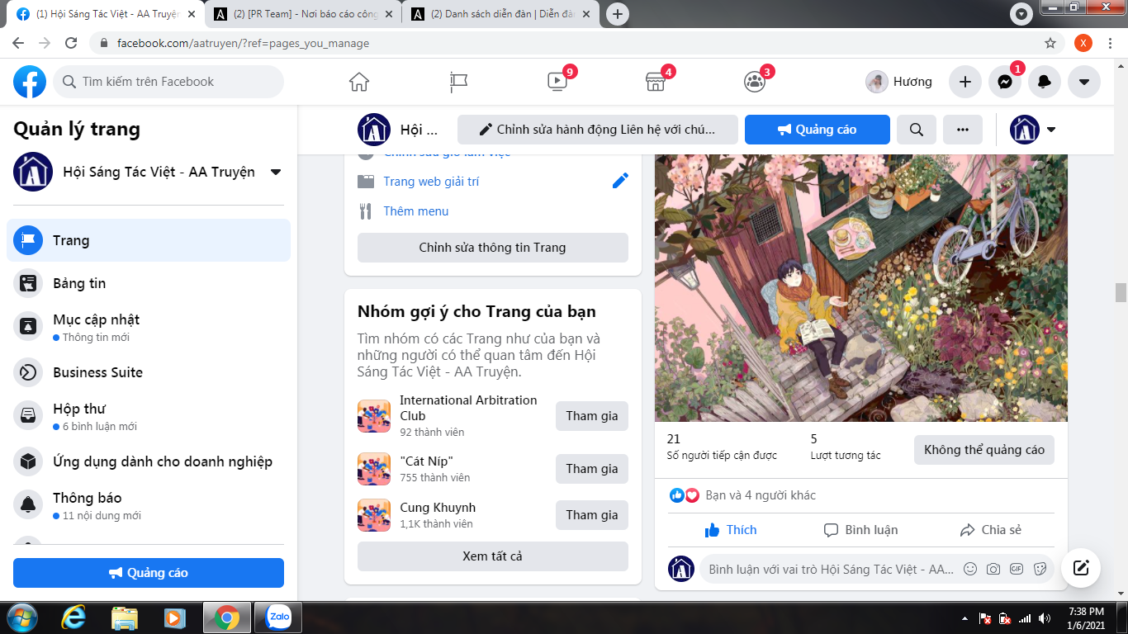The width and height of the screenshot is (1128, 634).
Task: Switch to the [PR Team] browser tab
Action: (302, 14)
